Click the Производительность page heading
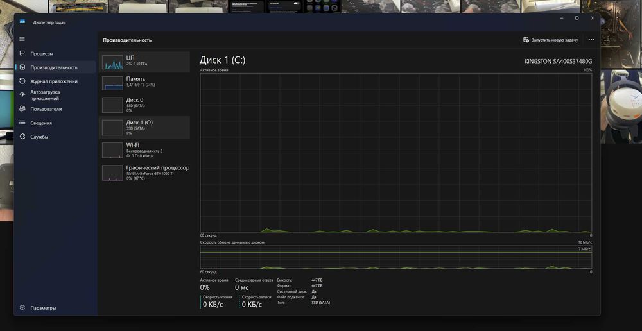Image resolution: width=642 pixels, height=331 pixels. pyautogui.click(x=127, y=40)
